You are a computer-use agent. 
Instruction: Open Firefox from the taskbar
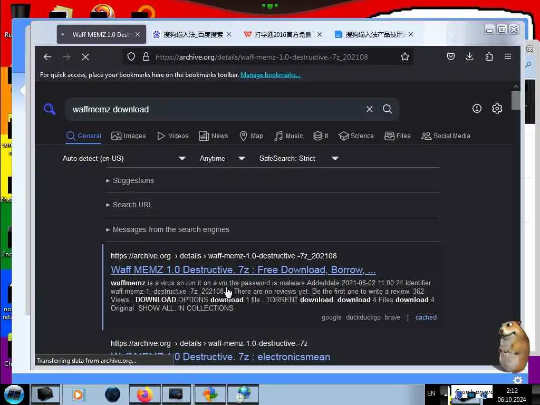pos(145,394)
